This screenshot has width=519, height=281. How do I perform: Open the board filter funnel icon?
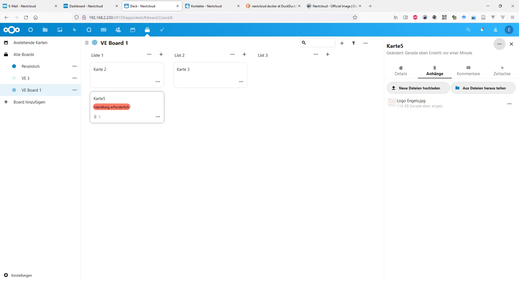click(x=354, y=43)
